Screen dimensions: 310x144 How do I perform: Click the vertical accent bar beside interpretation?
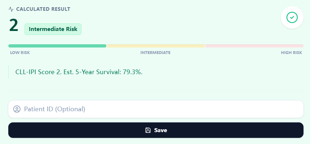coord(9,72)
